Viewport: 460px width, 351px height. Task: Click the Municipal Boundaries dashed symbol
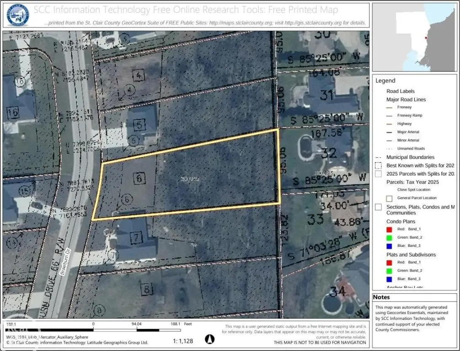378,157
